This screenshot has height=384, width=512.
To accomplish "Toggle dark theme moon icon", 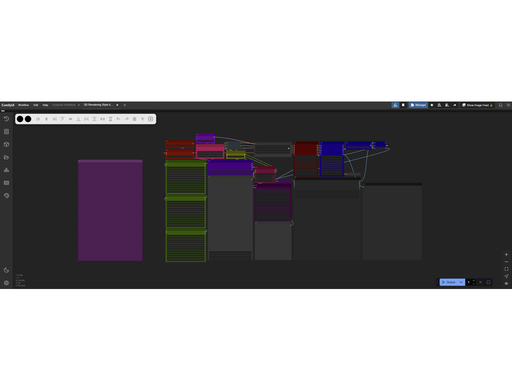I will click(x=6, y=270).
